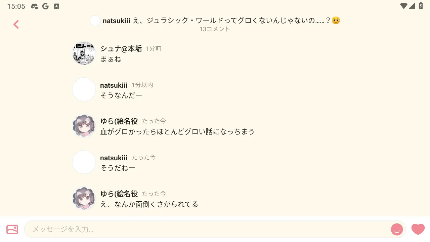The image size is (430, 242).
Task: Open the image attachment icon
Action: coord(12,229)
